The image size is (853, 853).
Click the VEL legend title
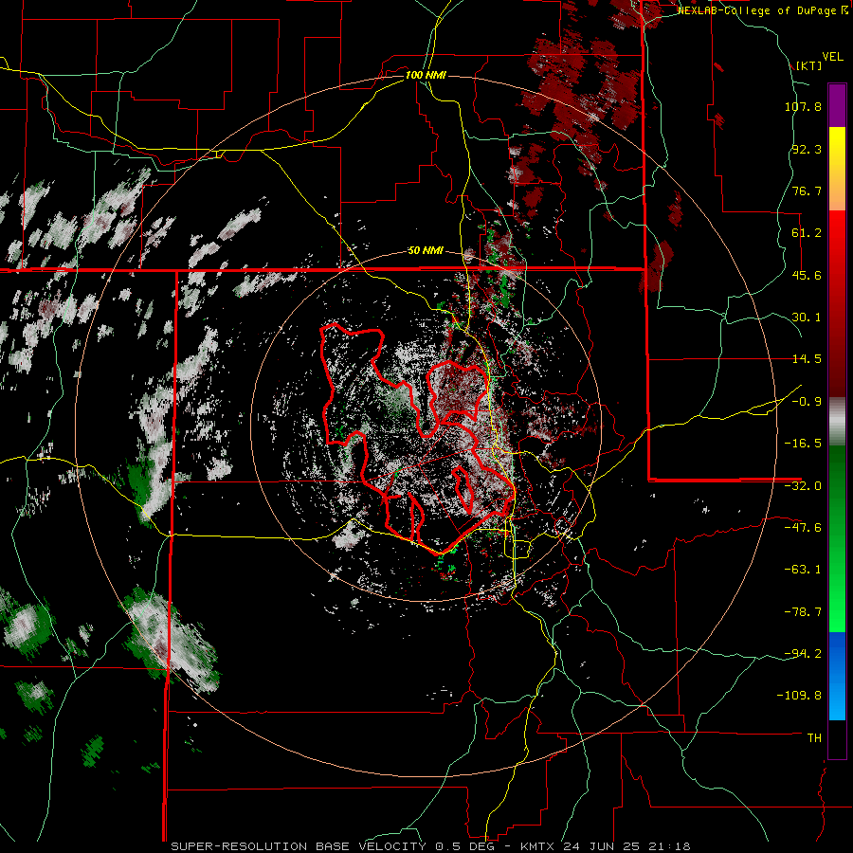pos(832,57)
